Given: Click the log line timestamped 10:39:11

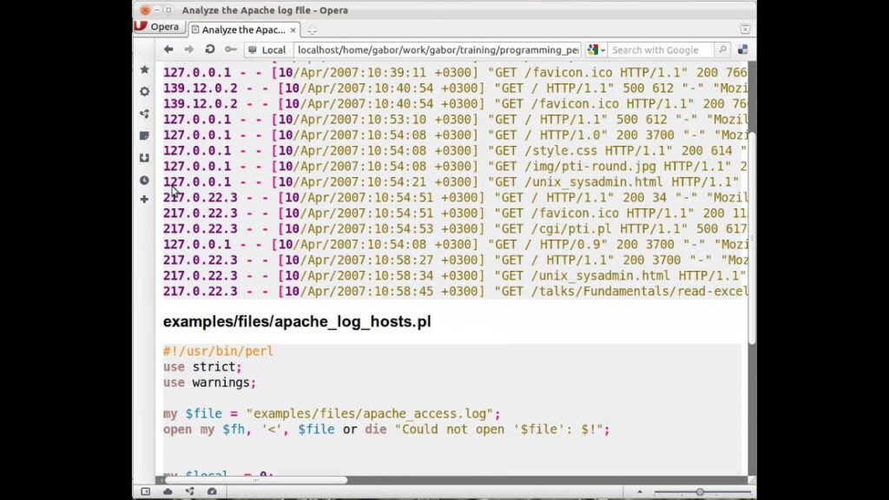Looking at the screenshot, I should coord(455,73).
